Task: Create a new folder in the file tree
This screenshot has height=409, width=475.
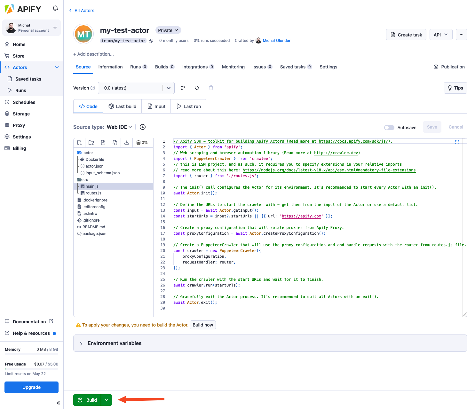Action: [x=91, y=143]
